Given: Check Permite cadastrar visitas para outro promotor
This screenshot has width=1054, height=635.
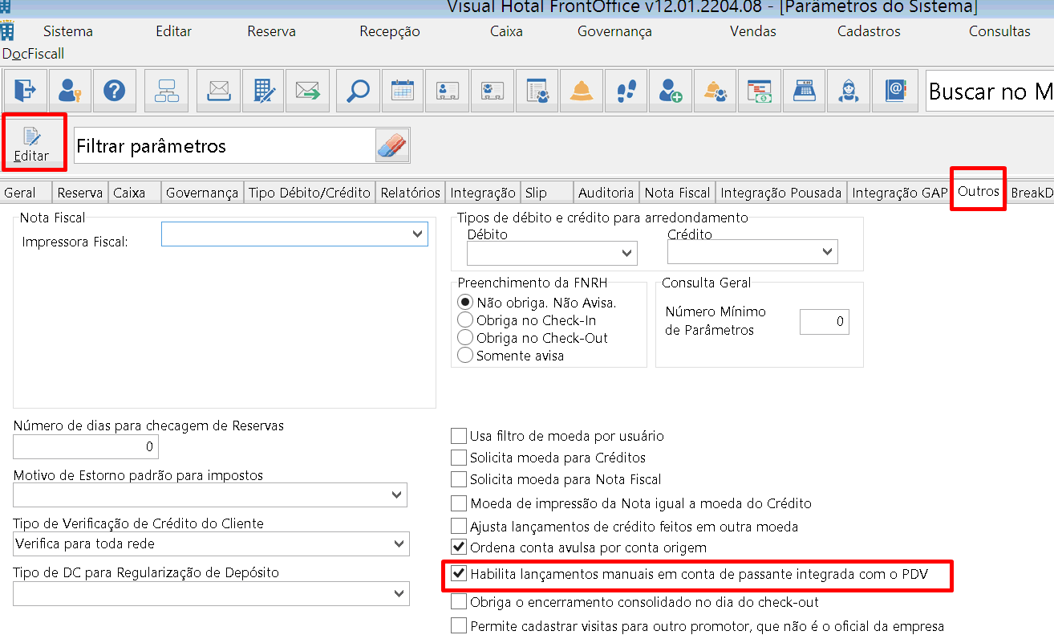Looking at the screenshot, I should (459, 625).
